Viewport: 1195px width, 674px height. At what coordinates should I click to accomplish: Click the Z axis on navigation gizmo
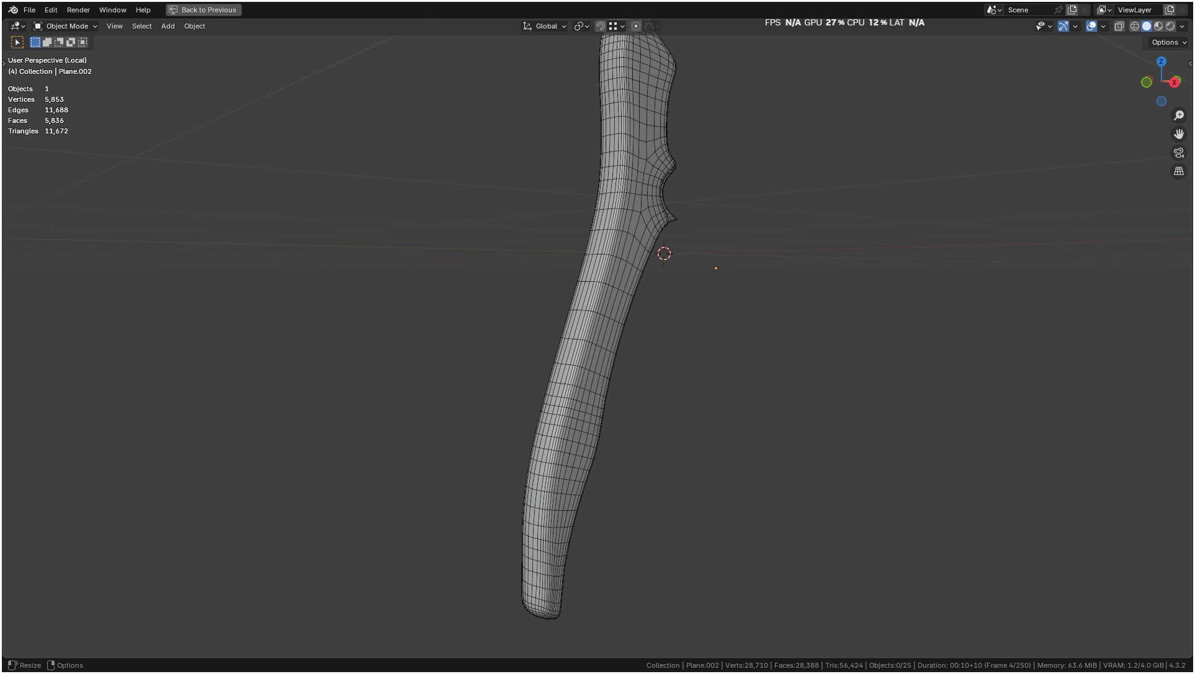pos(1161,61)
